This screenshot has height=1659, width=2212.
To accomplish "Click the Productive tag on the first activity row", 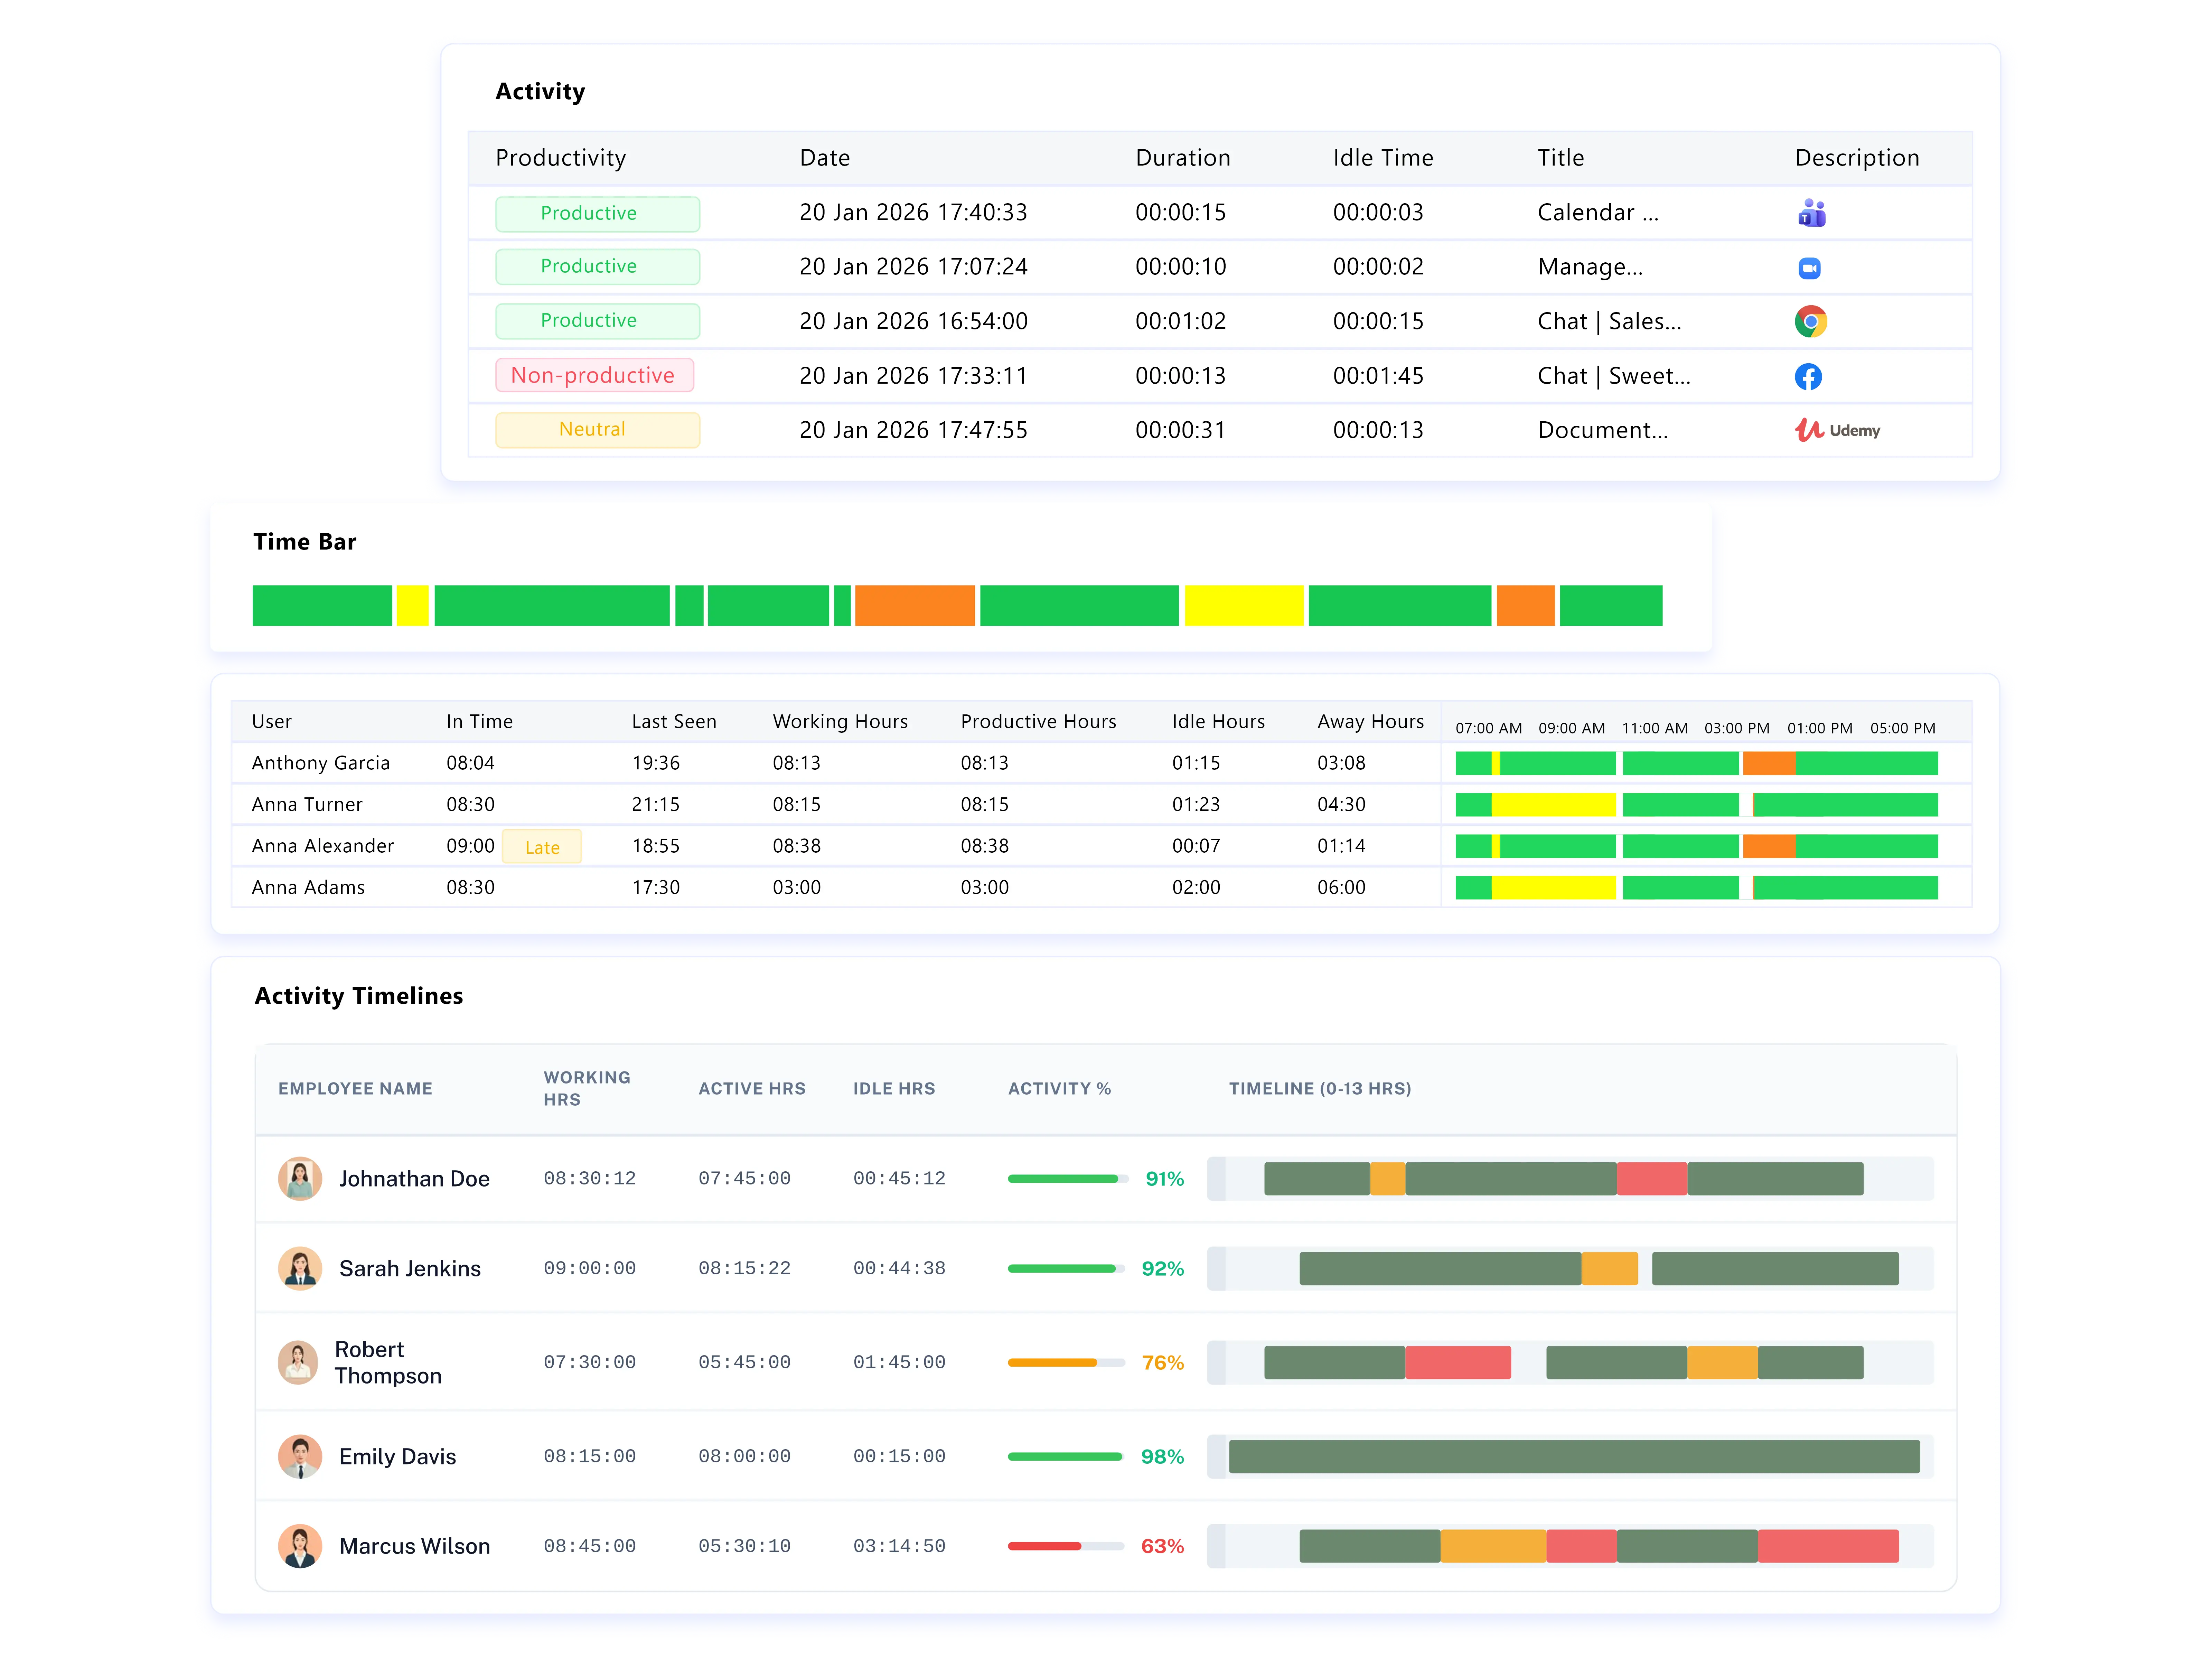I will [x=597, y=213].
